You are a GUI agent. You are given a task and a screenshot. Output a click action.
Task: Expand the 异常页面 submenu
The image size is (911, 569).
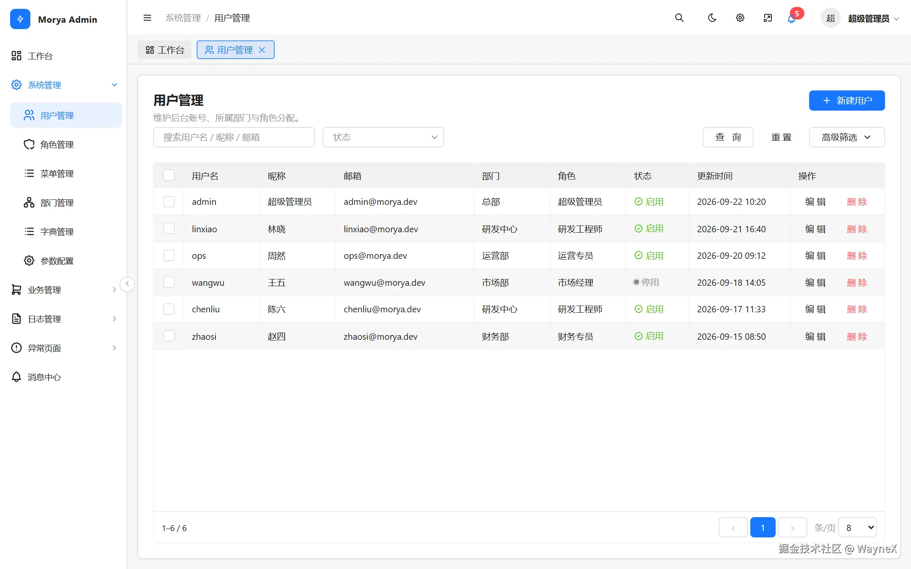tap(114, 348)
